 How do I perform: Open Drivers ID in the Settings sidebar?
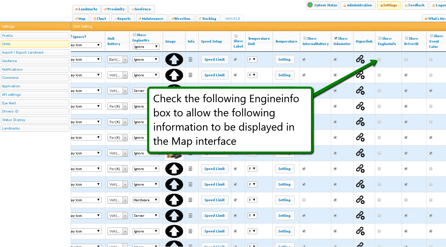35,111
